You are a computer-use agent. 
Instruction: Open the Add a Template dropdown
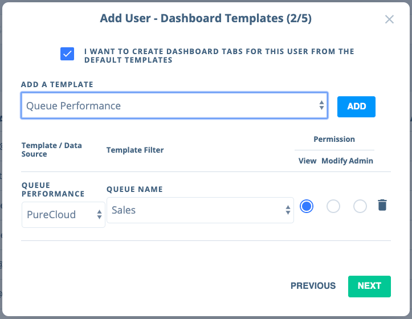[x=174, y=105]
